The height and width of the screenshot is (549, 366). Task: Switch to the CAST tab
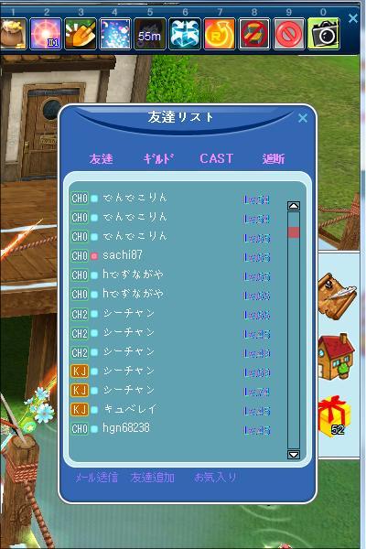[x=216, y=158]
